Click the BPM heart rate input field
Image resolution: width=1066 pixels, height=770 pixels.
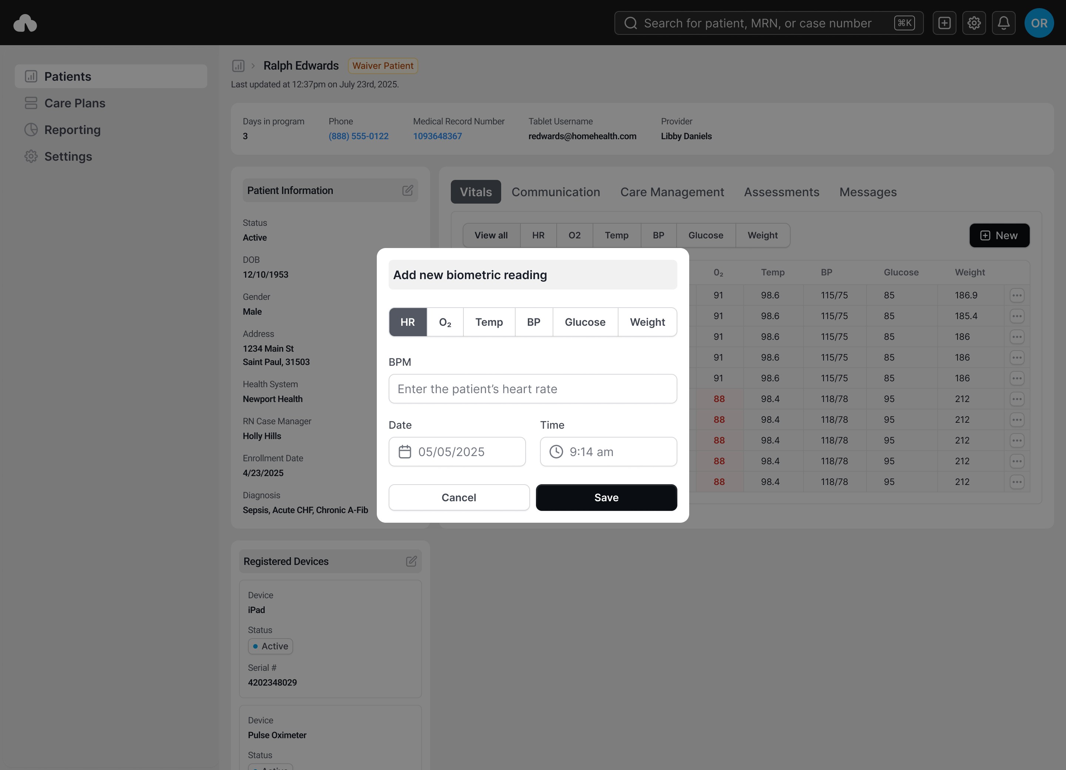[x=533, y=389]
